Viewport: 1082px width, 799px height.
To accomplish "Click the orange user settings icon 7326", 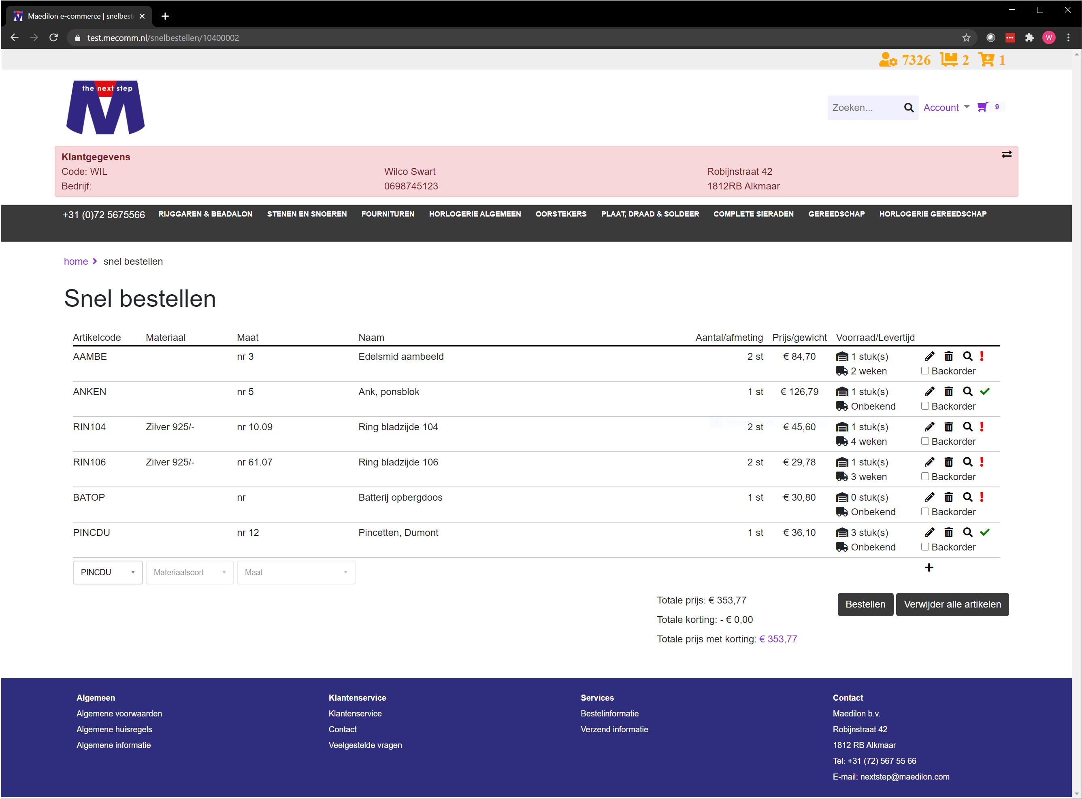I will tap(888, 60).
